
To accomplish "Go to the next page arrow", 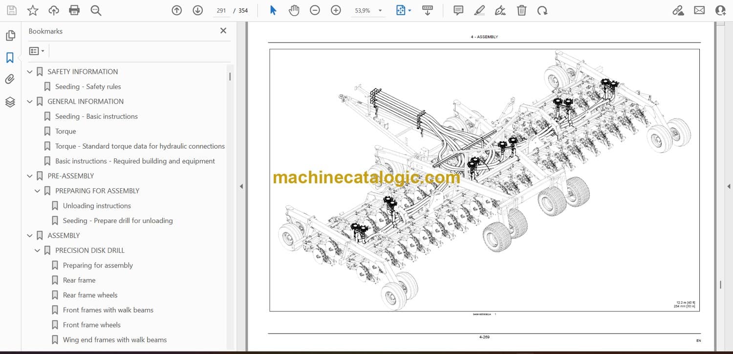I will point(197,10).
